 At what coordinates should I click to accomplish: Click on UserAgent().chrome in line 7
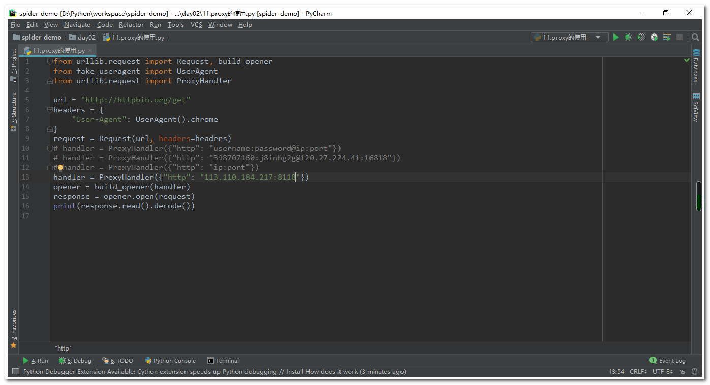pyautogui.click(x=176, y=119)
